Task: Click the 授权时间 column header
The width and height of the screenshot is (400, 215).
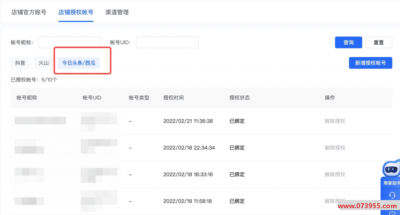Action: tap(173, 98)
